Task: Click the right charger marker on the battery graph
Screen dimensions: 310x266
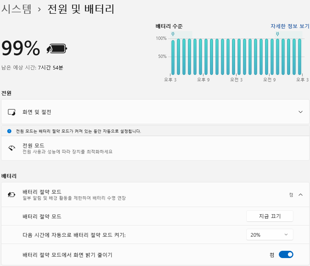Action: (x=278, y=33)
